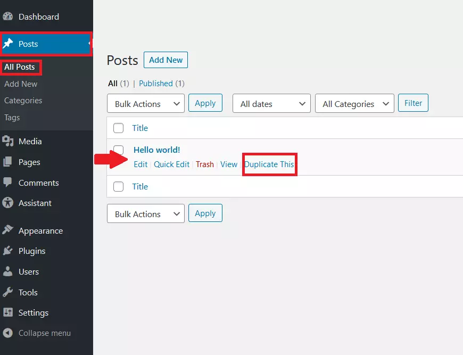Open All Posts submenu item
Viewport: 463px width, 355px height.
click(x=20, y=67)
